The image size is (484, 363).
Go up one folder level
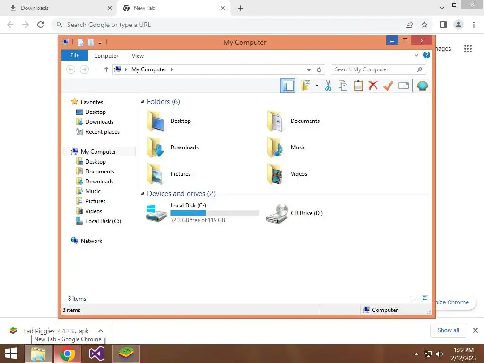pos(106,69)
